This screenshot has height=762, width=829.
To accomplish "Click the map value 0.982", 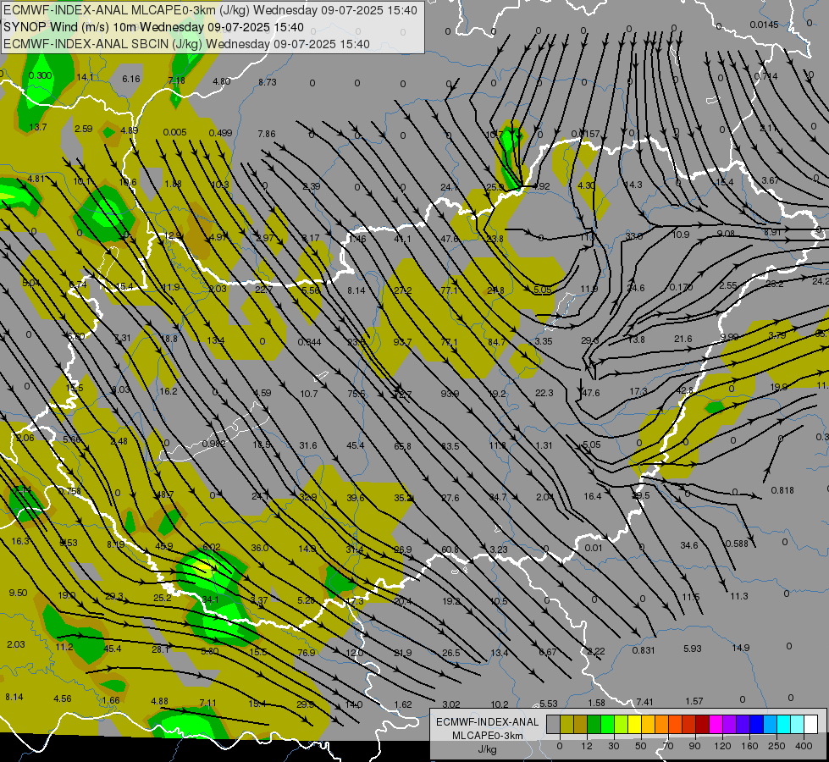I will pos(213,444).
